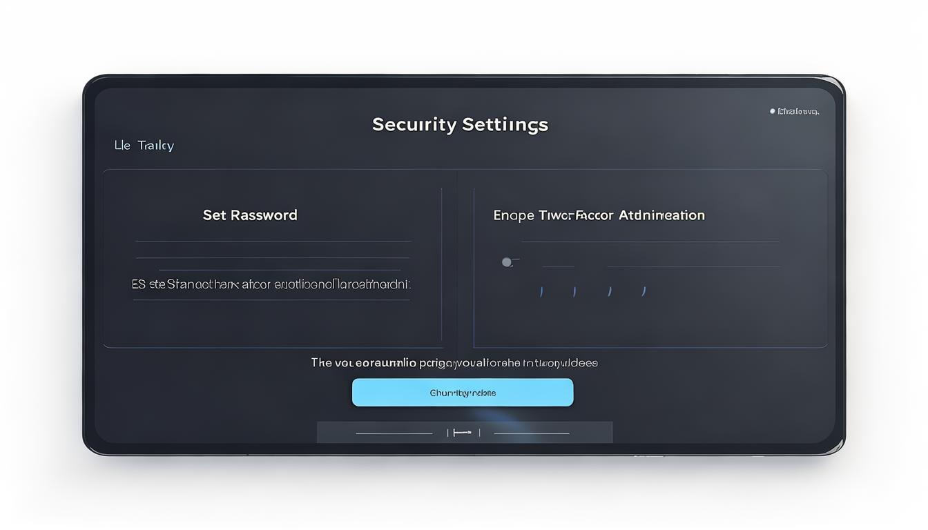Click the top-right status label text
The image size is (928, 530).
point(798,111)
